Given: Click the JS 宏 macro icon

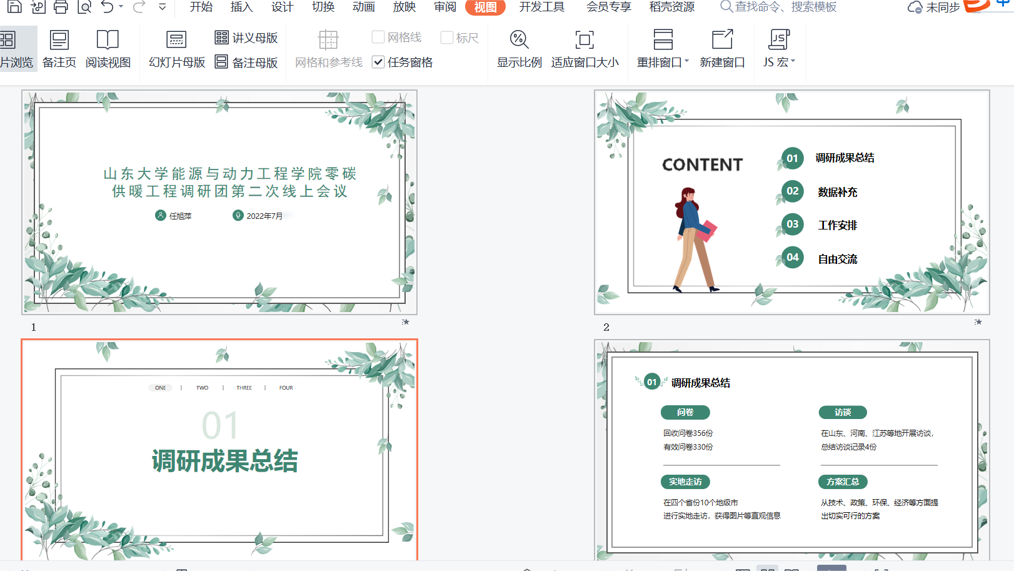Looking at the screenshot, I should (x=779, y=39).
